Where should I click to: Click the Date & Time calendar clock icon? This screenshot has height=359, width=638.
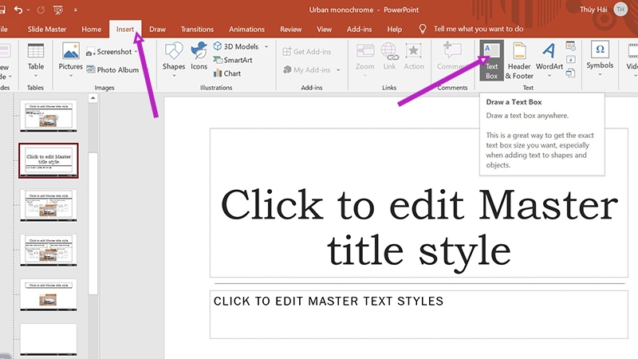(570, 46)
